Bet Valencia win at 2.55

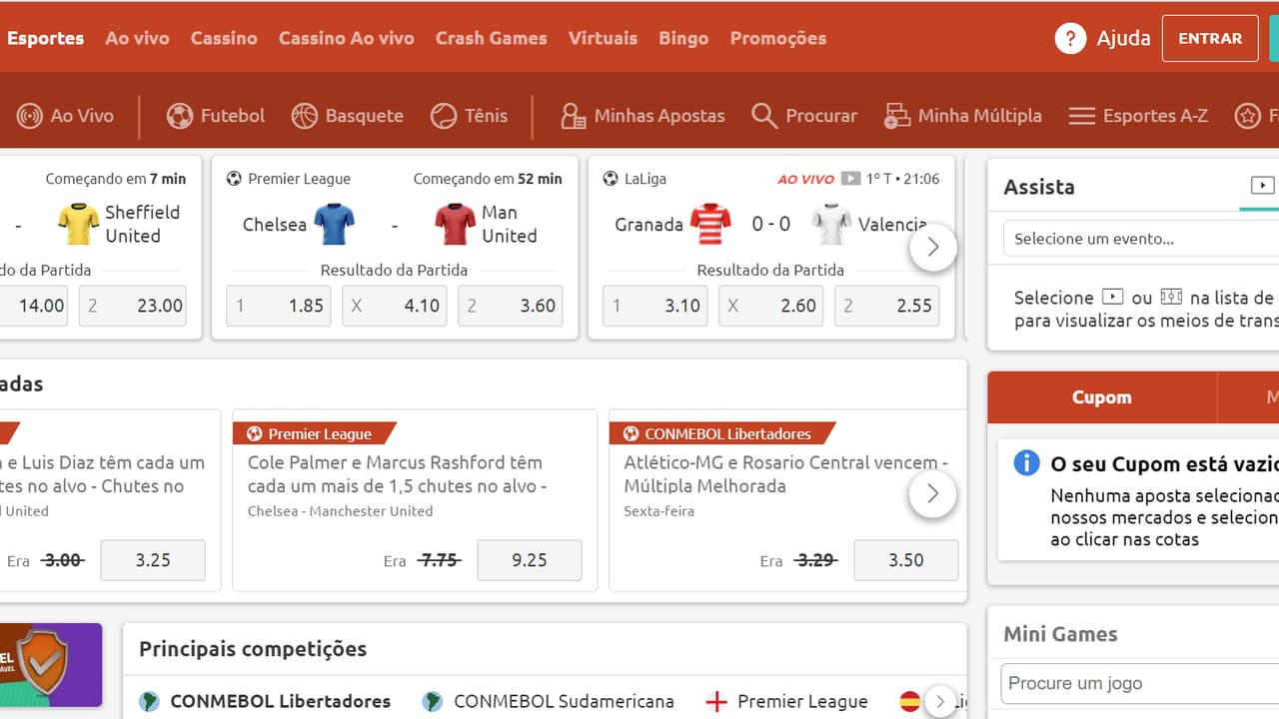[887, 306]
